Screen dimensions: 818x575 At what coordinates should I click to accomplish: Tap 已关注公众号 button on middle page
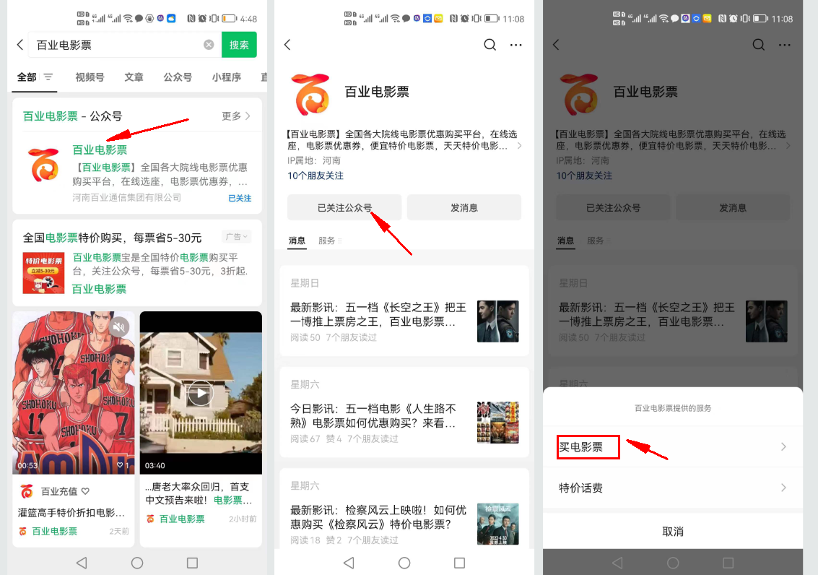pyautogui.click(x=344, y=207)
